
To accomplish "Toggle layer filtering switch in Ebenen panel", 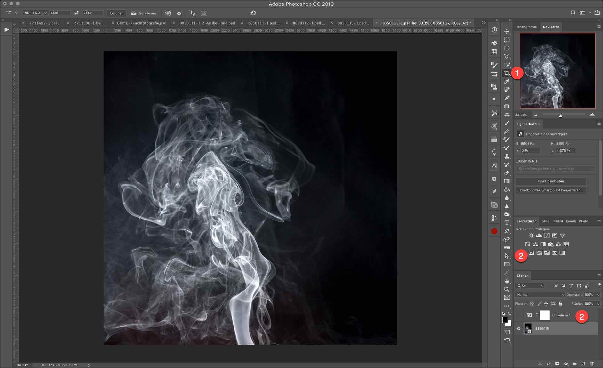I will (599, 285).
